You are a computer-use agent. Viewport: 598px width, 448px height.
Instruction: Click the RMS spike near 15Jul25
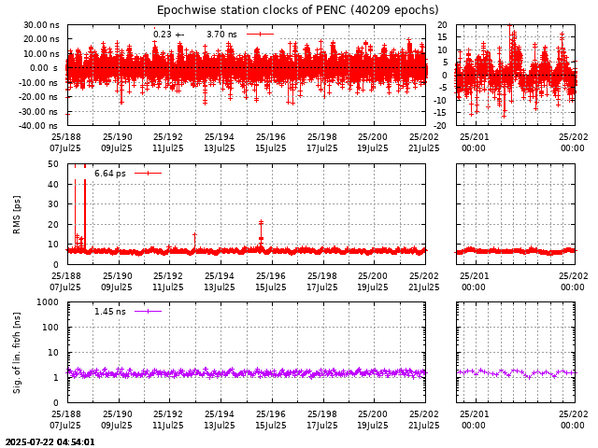tap(261, 232)
